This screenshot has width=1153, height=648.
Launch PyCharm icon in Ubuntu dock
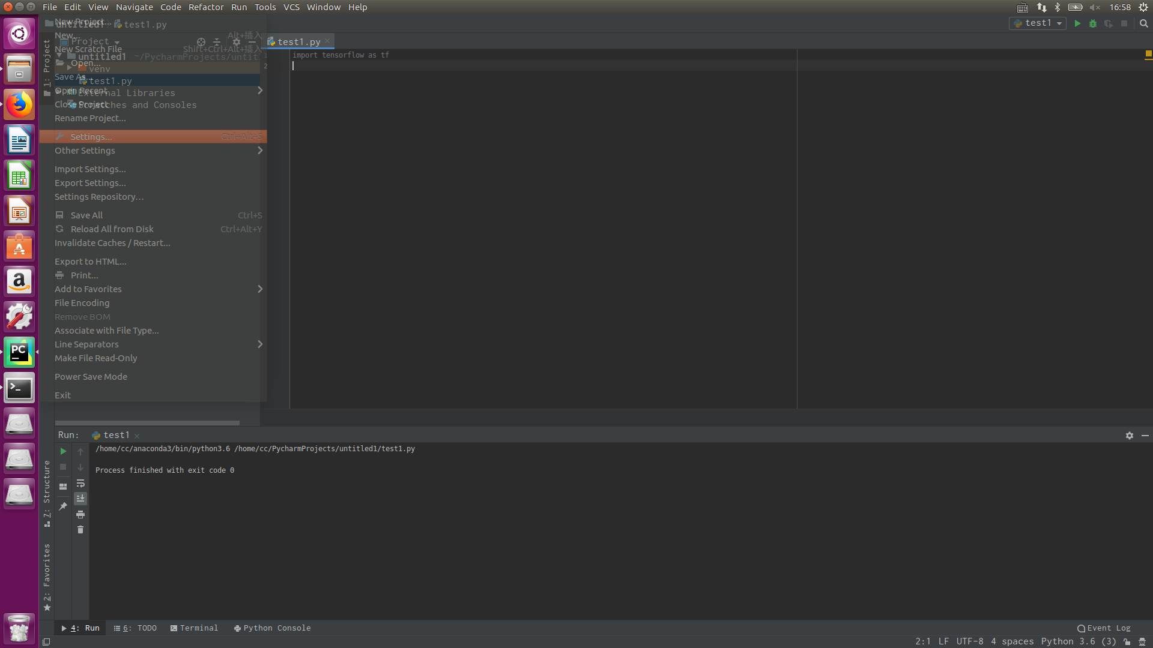click(19, 352)
